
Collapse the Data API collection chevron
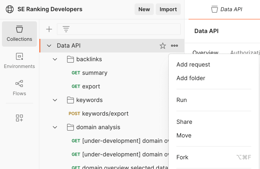tap(49, 46)
